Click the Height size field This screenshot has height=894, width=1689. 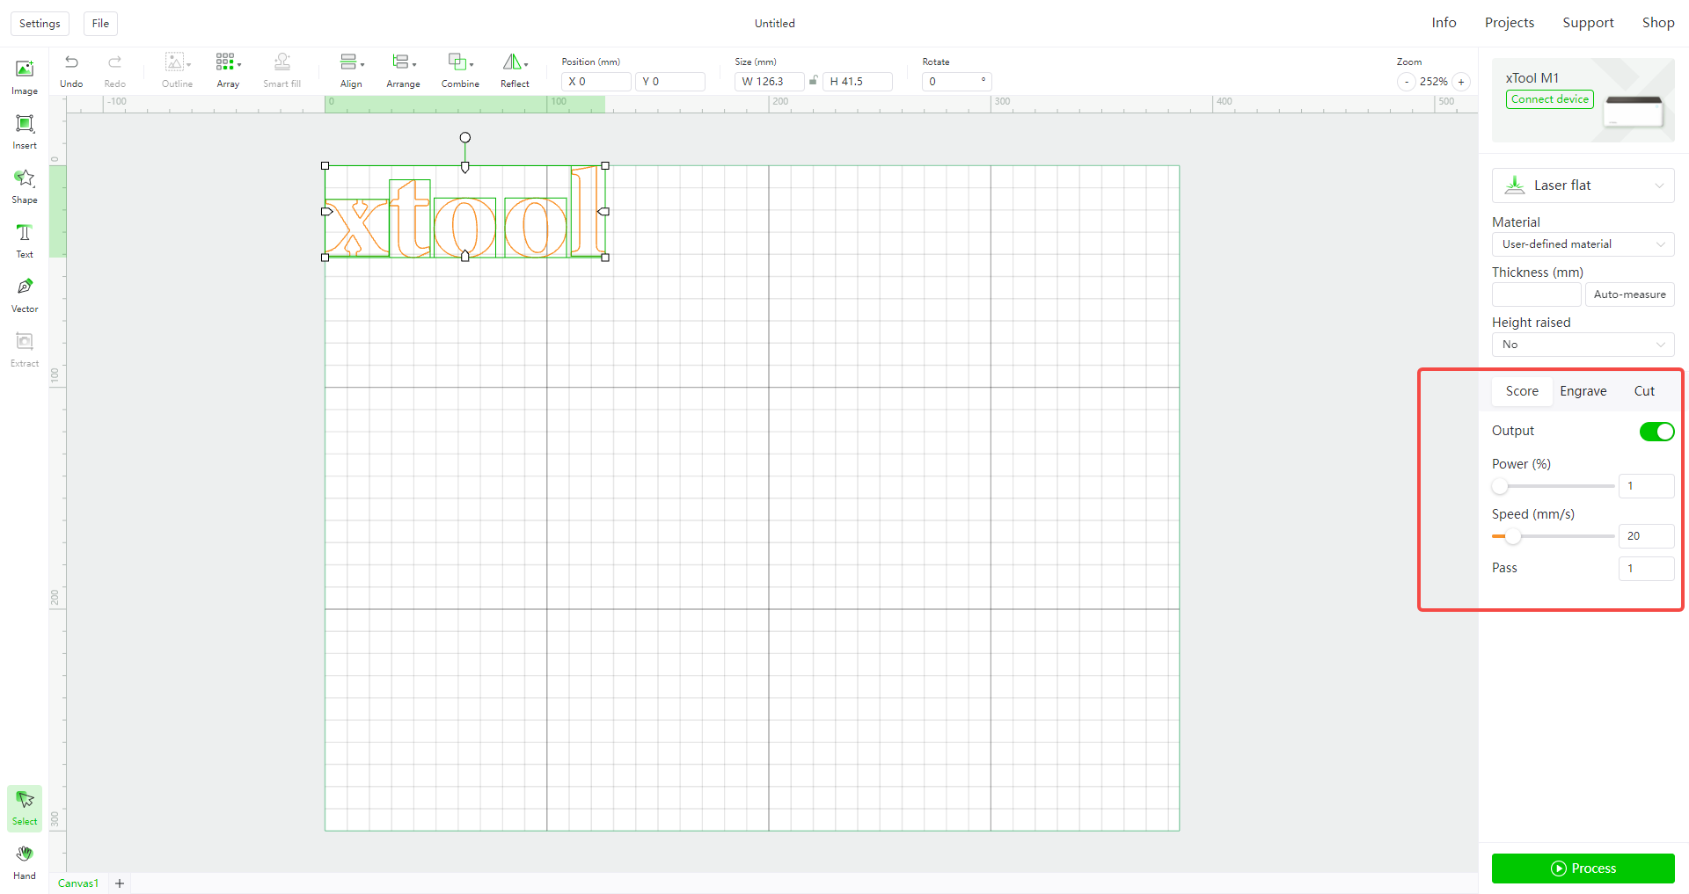click(858, 82)
